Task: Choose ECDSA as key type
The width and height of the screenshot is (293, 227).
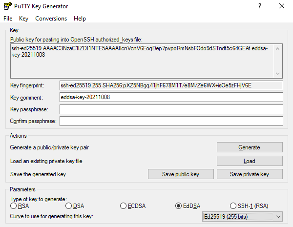Action: click(124, 206)
